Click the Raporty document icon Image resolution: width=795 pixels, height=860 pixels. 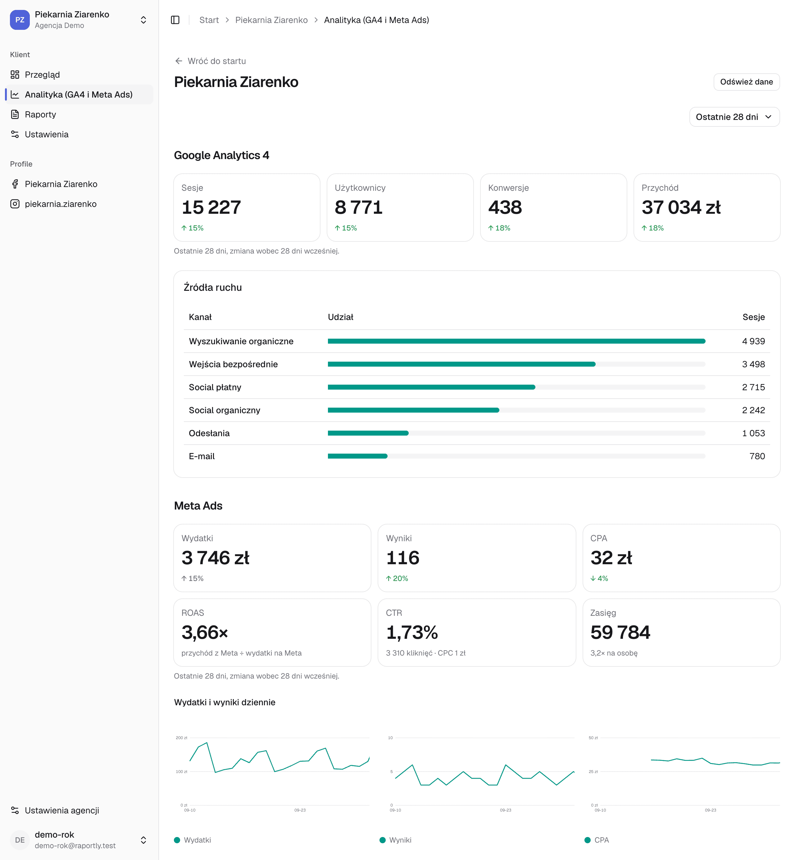click(x=15, y=115)
